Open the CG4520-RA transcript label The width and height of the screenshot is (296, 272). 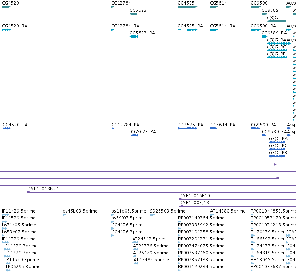tap(15, 26)
